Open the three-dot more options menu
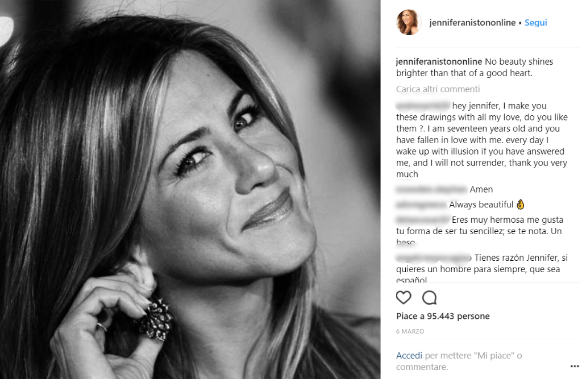The image size is (582, 379). tap(574, 366)
